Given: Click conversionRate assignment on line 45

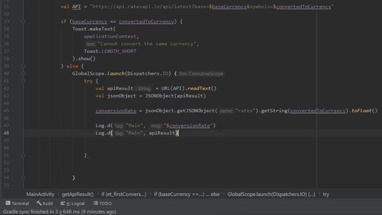Looking at the screenshot, I should coord(116,110).
